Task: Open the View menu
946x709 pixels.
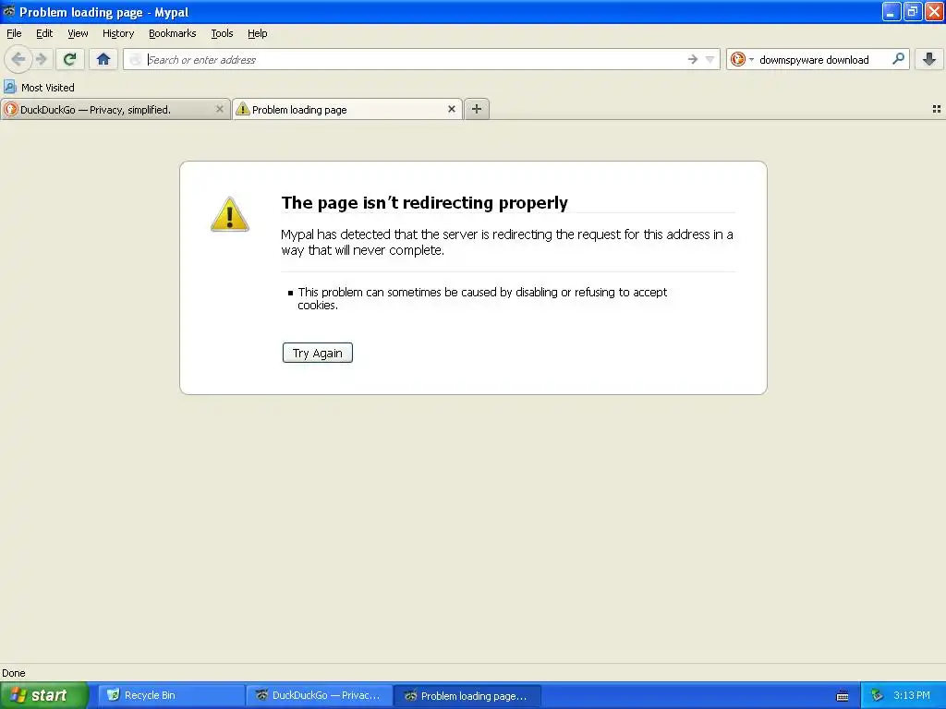Action: coord(78,33)
